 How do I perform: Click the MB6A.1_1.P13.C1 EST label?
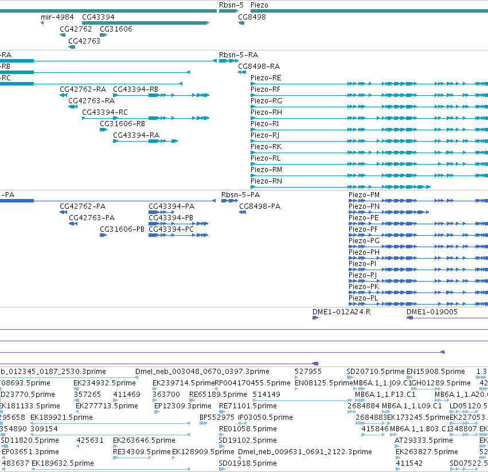pyautogui.click(x=385, y=395)
